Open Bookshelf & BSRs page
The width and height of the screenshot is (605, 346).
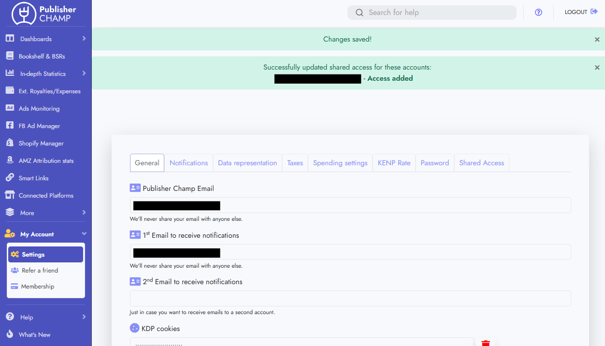pos(42,57)
